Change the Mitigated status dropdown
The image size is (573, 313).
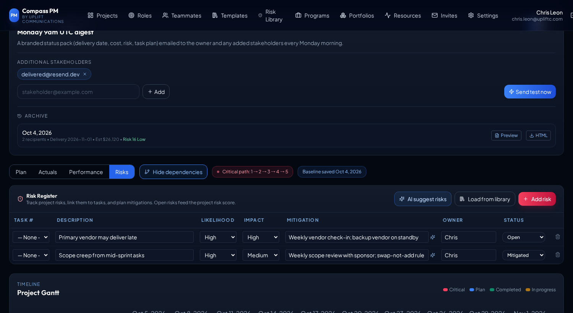(524, 255)
